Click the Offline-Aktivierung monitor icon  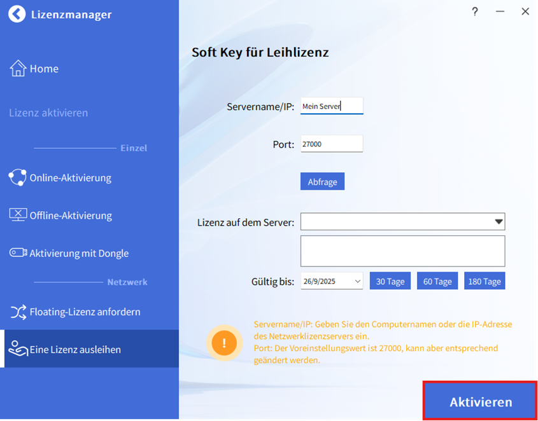pyautogui.click(x=18, y=215)
